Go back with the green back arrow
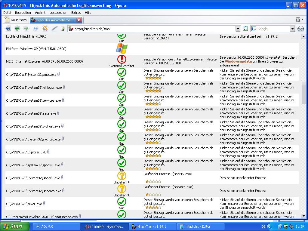Screen dimensions: 308x231 coord(17,29)
